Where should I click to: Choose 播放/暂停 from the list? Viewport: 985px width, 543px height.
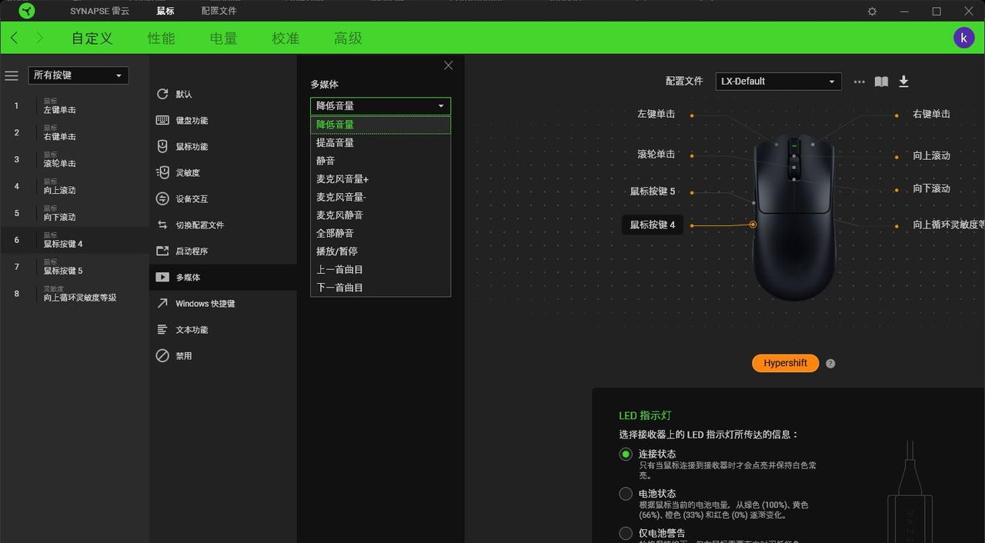coord(380,252)
